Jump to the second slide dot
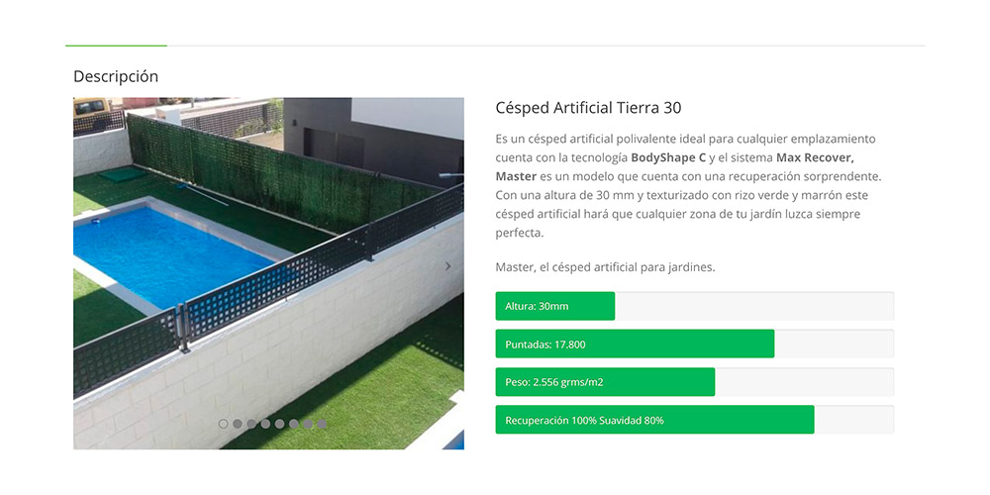 tap(238, 424)
